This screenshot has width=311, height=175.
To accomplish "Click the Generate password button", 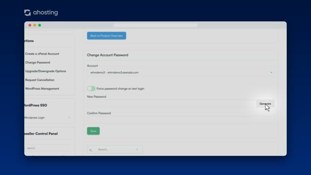I will tap(265, 104).
